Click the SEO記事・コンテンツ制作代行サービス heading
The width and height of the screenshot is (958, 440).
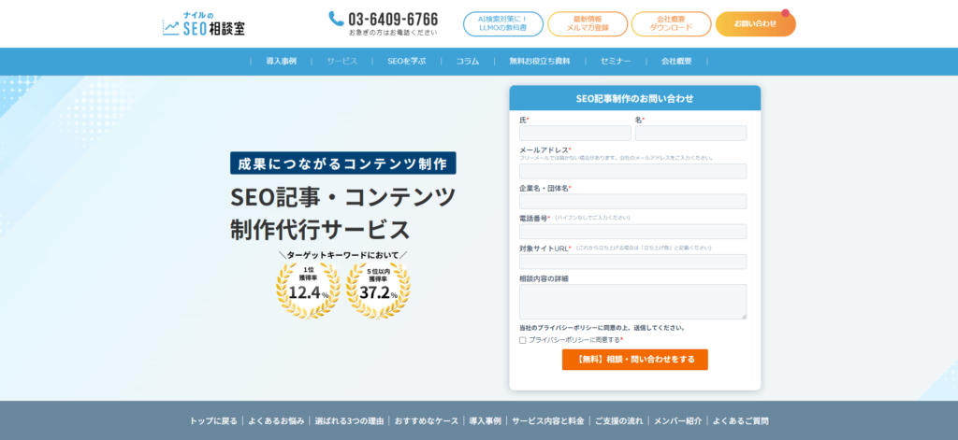click(x=342, y=214)
